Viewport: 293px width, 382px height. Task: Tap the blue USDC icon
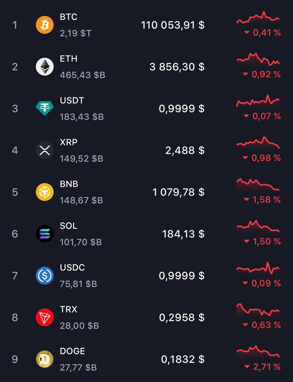(45, 275)
